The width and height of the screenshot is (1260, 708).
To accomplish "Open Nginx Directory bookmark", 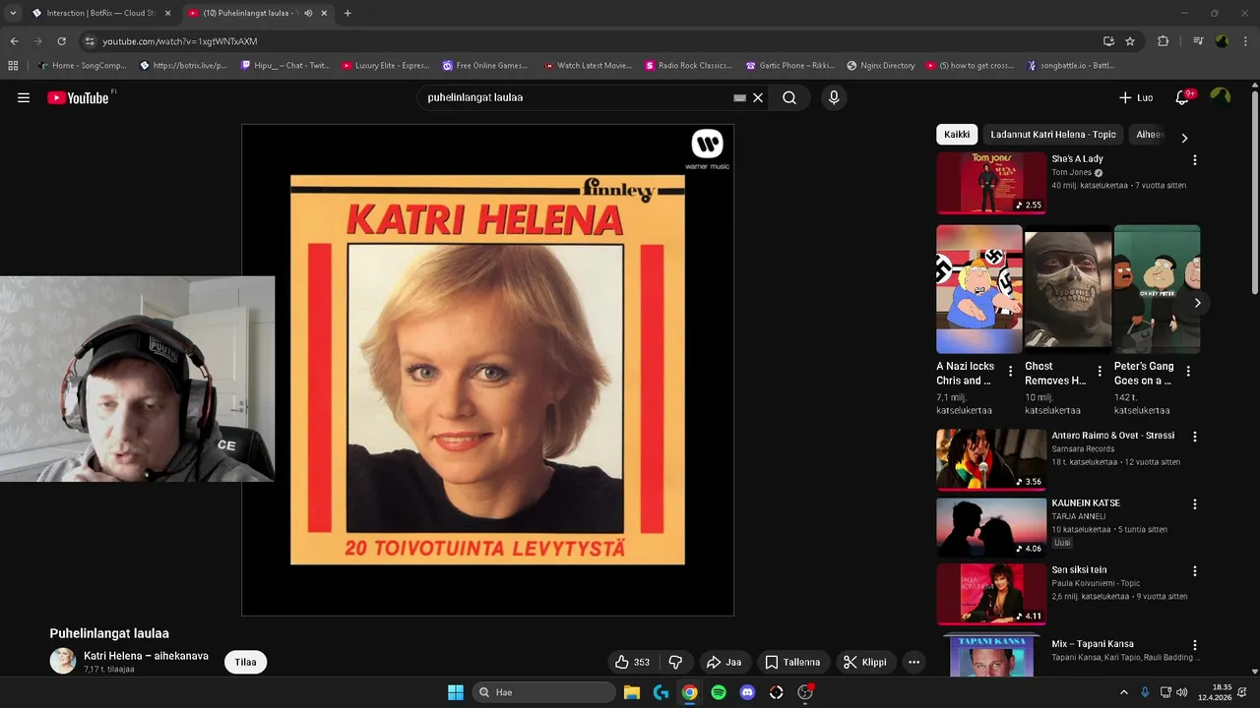I will coord(881,66).
